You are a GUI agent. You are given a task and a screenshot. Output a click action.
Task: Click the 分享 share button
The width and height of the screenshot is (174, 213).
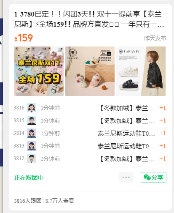153,177
